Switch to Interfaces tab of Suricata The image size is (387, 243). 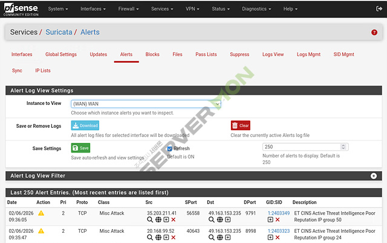(x=22, y=54)
